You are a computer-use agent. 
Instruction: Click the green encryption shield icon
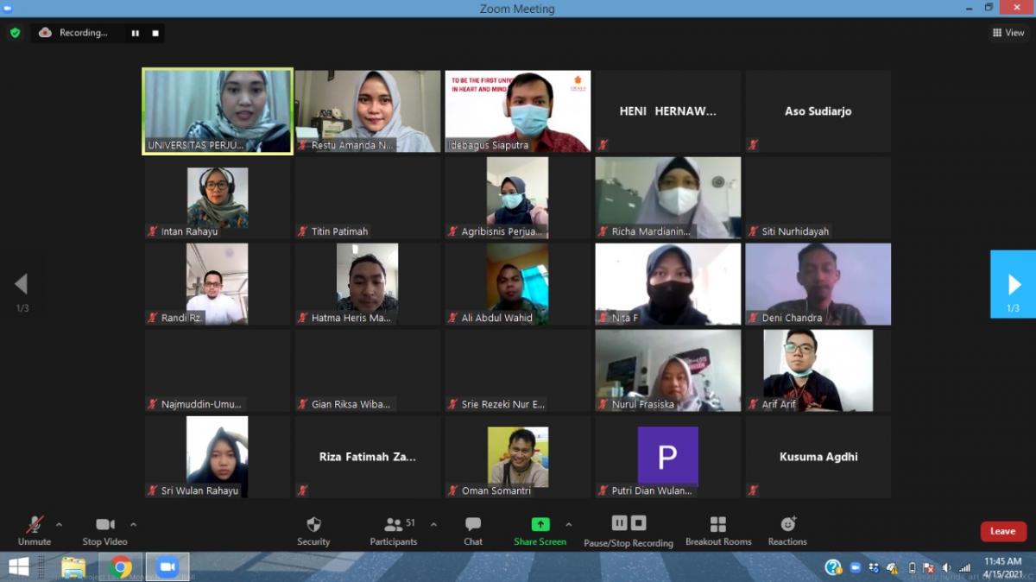point(15,33)
